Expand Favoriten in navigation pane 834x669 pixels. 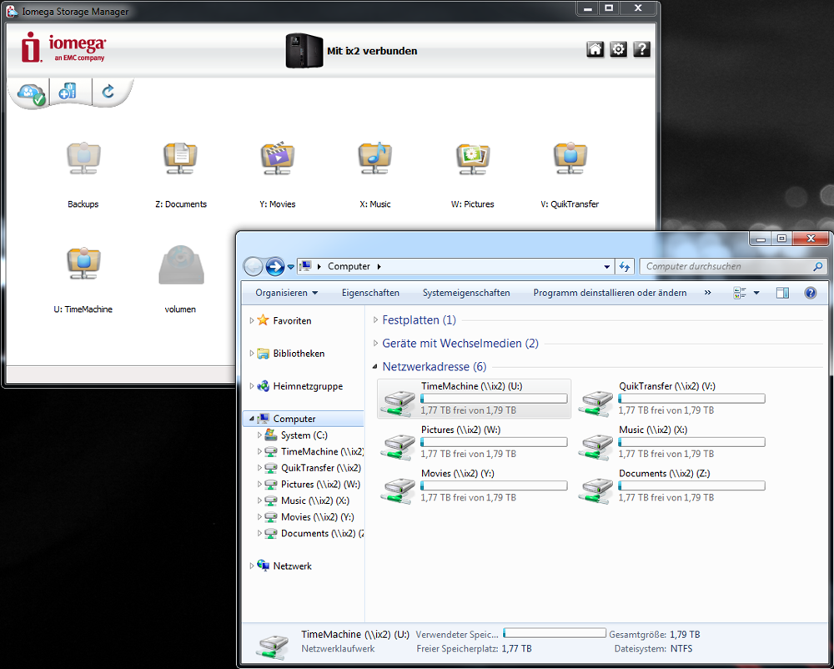252,320
